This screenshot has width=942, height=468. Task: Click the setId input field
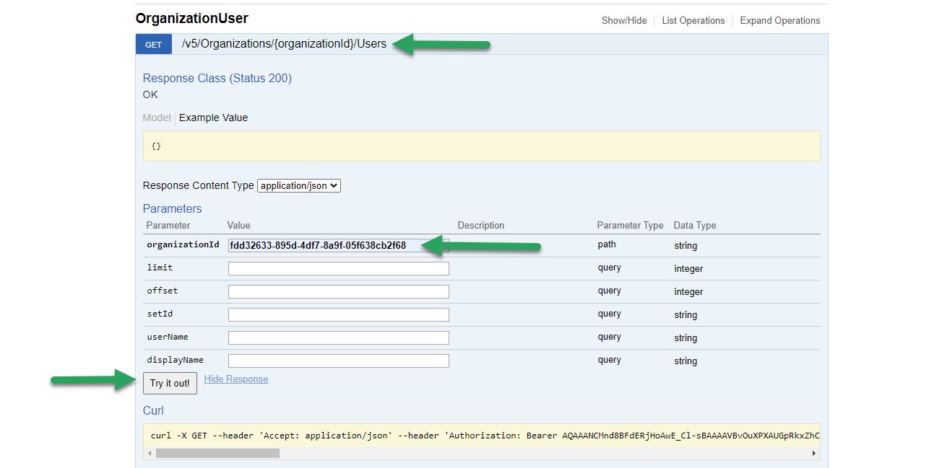point(338,314)
